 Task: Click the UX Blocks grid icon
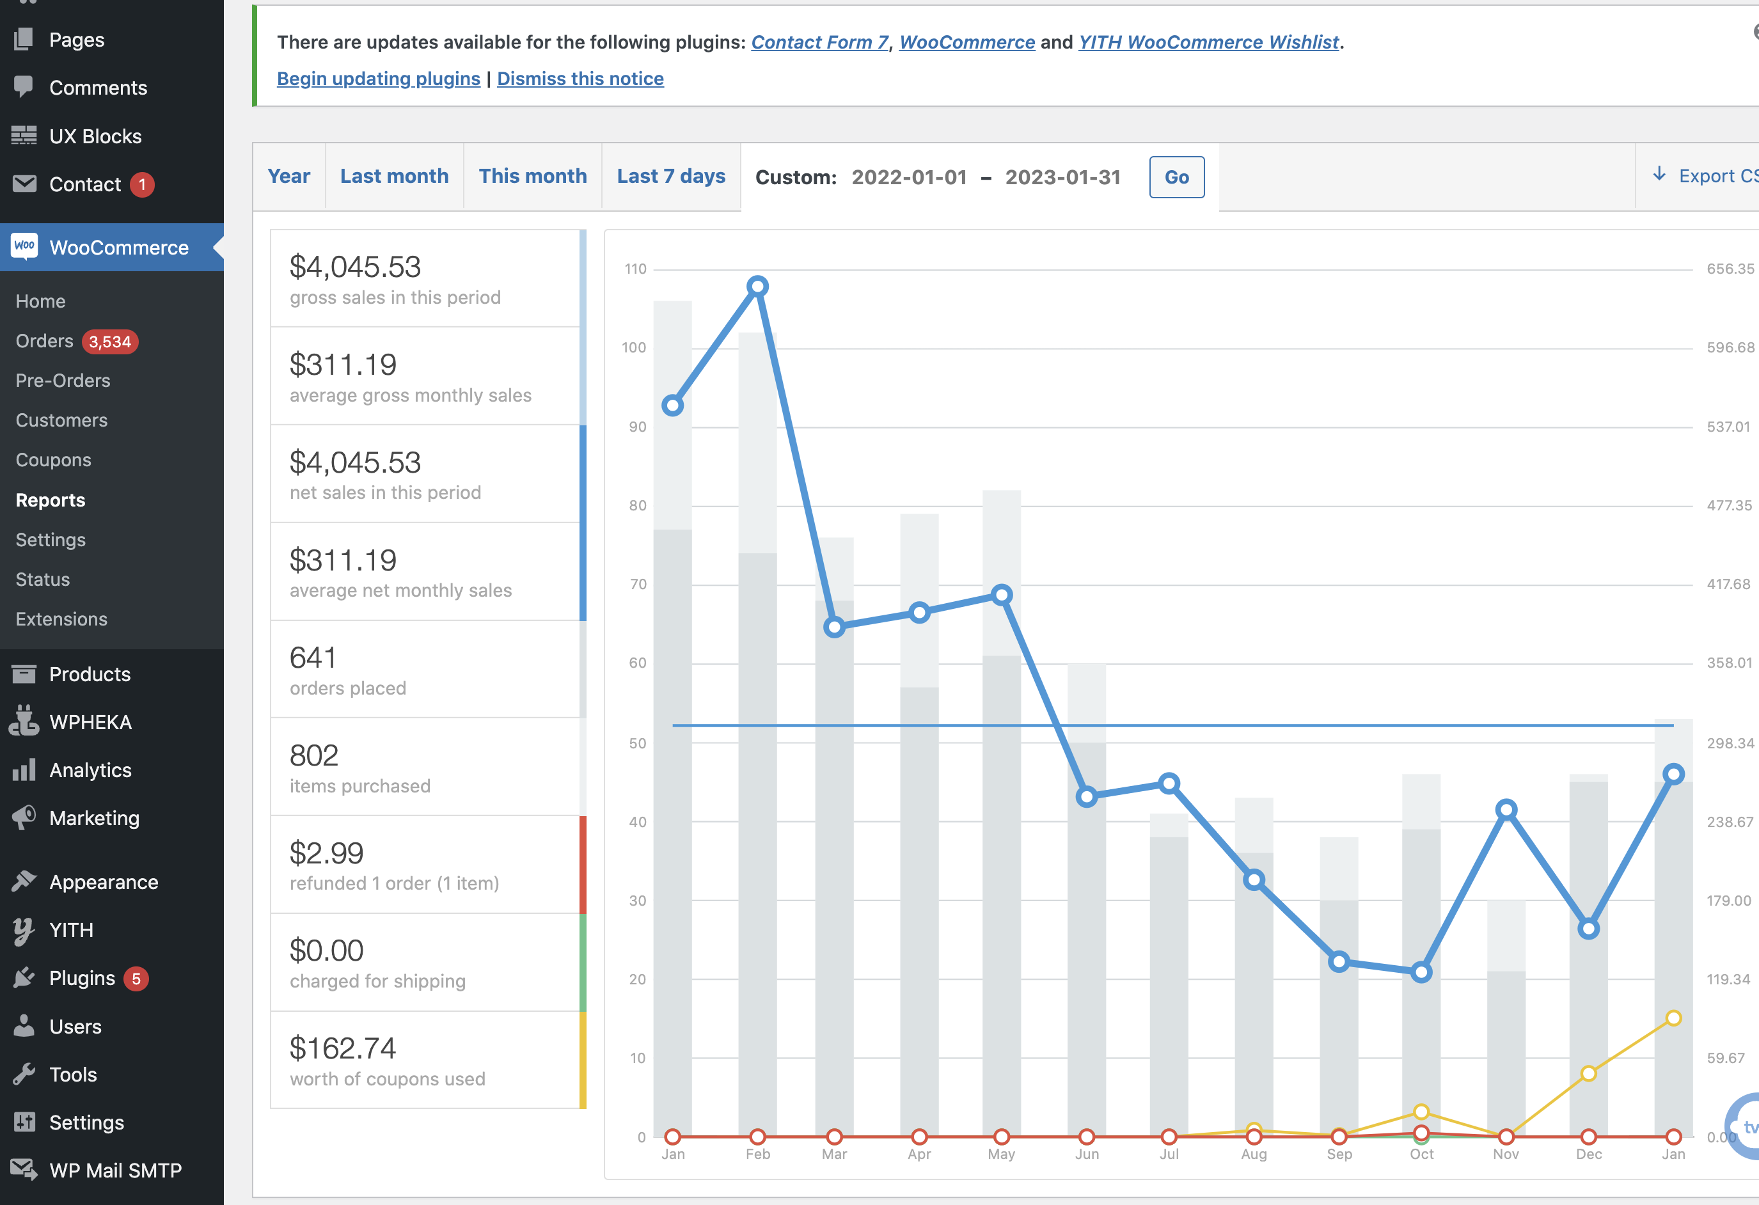pos(24,136)
